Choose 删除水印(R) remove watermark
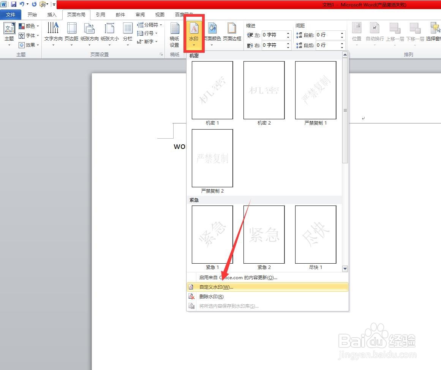Screen dimensions: 441x370 [x=267, y=297]
